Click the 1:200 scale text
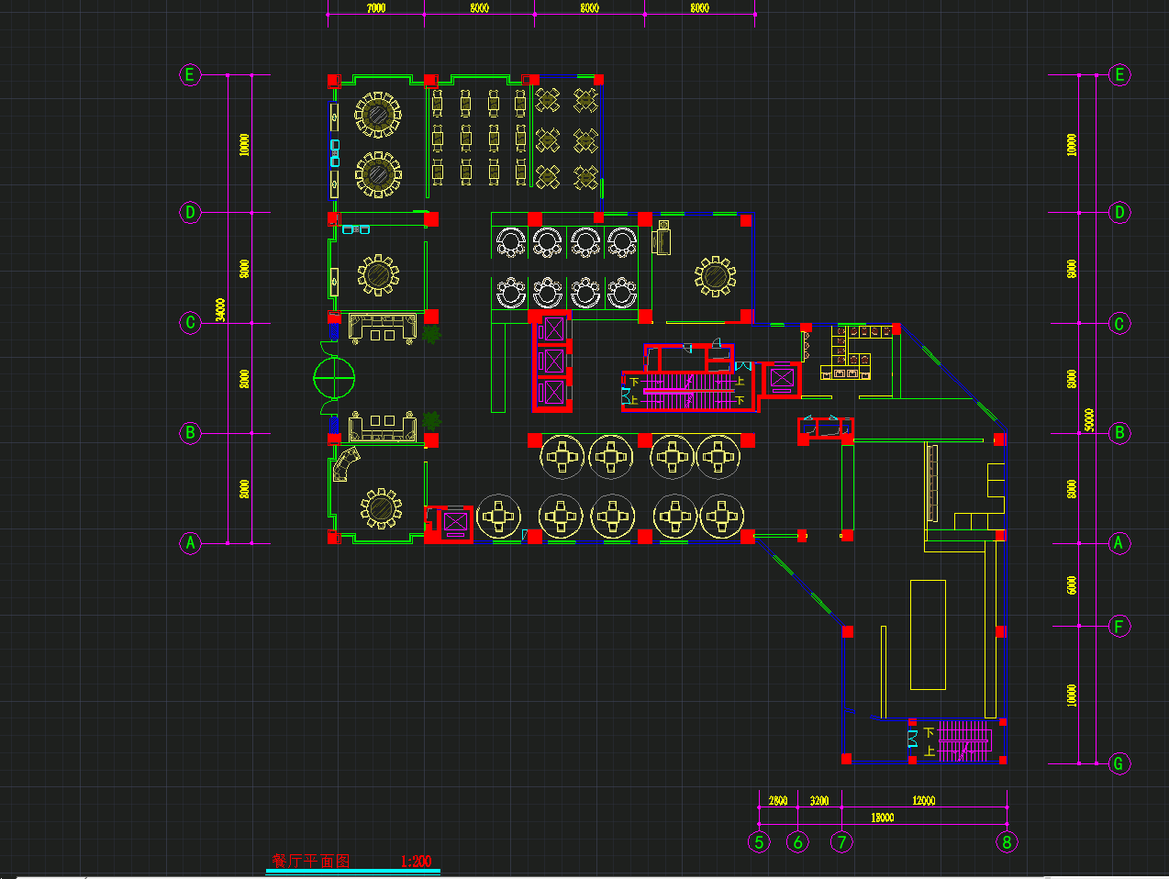Image resolution: width=1169 pixels, height=879 pixels. point(416,862)
